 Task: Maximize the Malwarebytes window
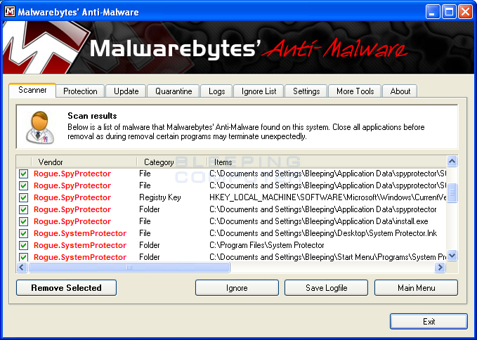click(449, 12)
